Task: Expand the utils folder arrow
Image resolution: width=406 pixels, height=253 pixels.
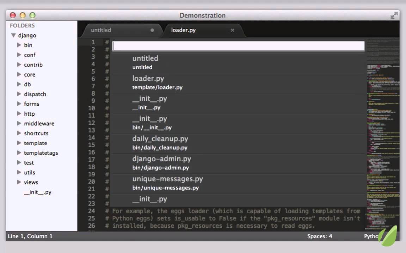Action: (19, 173)
